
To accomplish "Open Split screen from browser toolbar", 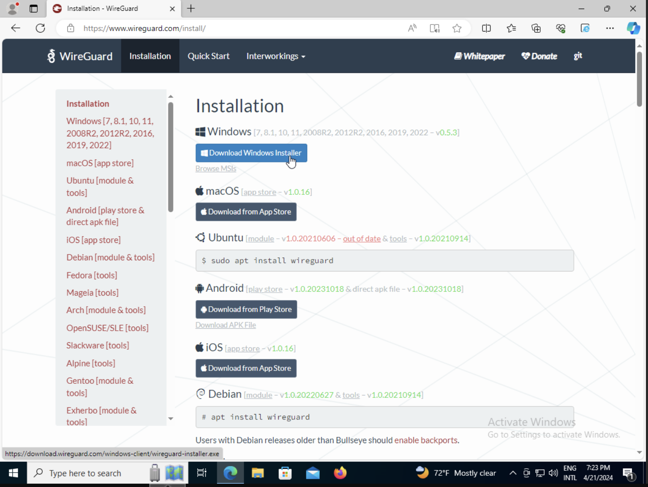I will click(486, 28).
